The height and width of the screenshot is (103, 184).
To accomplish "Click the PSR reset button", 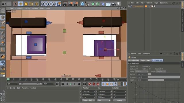I will (3, 75).
